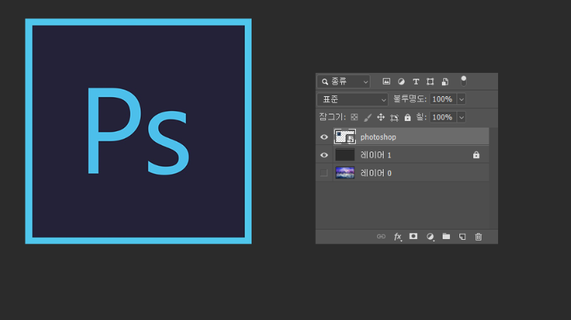Open the 종류 filter type dropdown
The image size is (571, 320).
(343, 82)
